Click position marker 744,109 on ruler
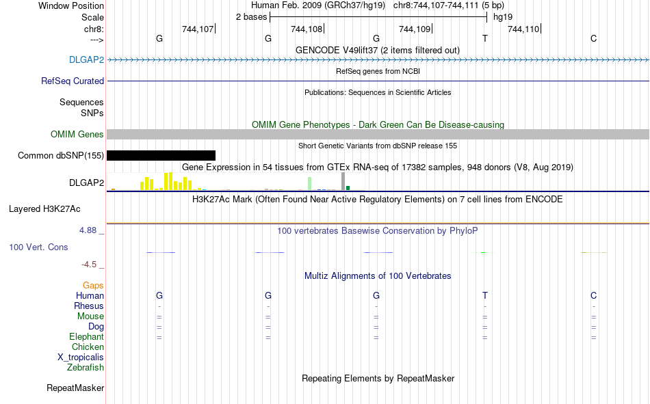Screen dimensions: 650x404 415,29
